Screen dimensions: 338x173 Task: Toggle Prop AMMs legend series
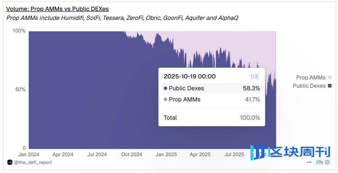pyautogui.click(x=311, y=78)
